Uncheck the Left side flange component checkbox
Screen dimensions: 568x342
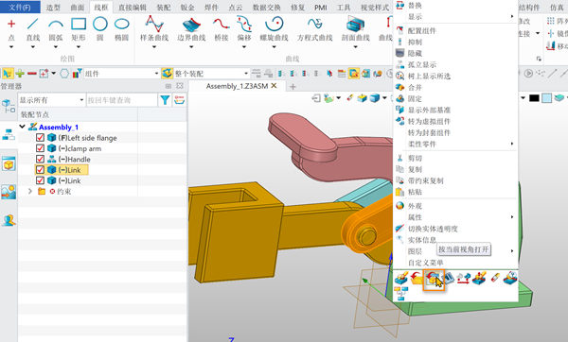click(x=40, y=138)
